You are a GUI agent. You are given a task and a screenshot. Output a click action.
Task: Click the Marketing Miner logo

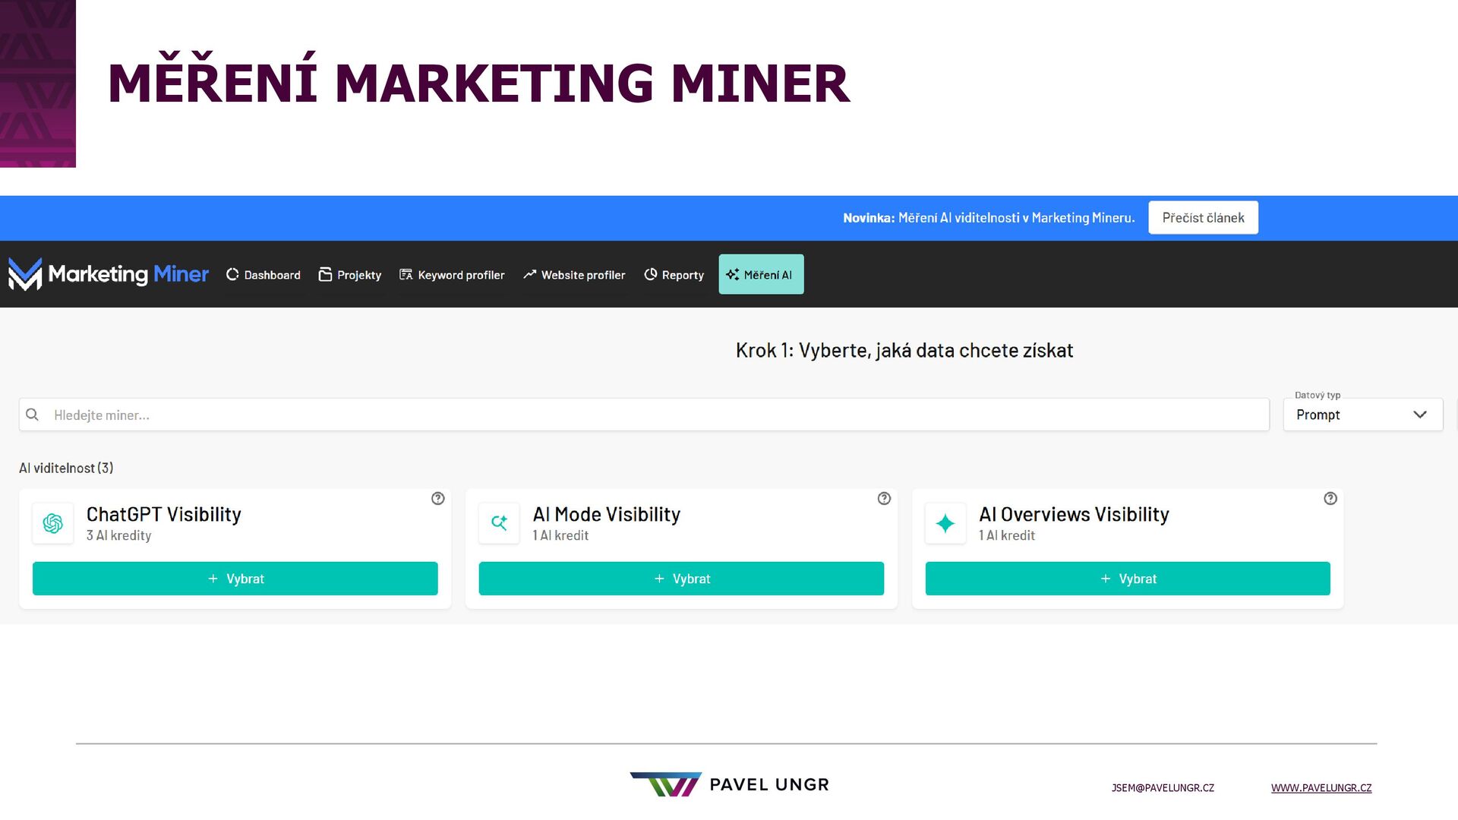click(x=108, y=274)
